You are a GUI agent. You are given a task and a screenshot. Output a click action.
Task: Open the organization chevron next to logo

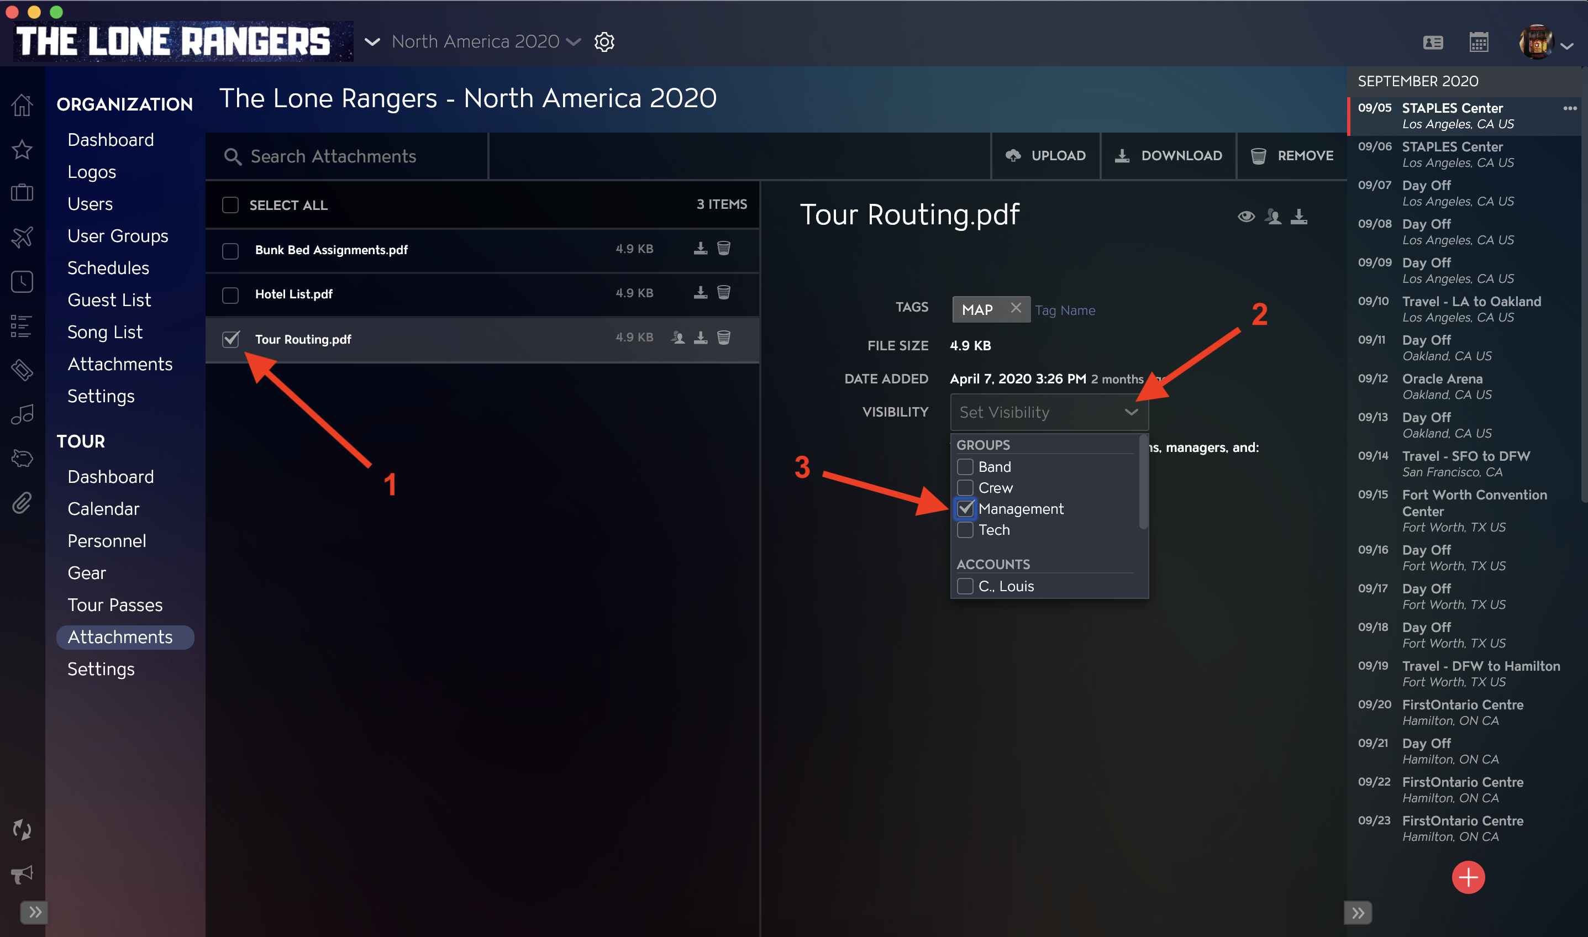[372, 43]
